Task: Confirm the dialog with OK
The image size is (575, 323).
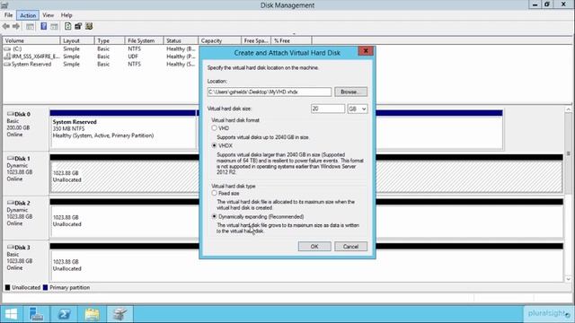Action: point(314,247)
